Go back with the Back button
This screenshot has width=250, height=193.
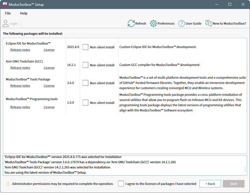210,184
